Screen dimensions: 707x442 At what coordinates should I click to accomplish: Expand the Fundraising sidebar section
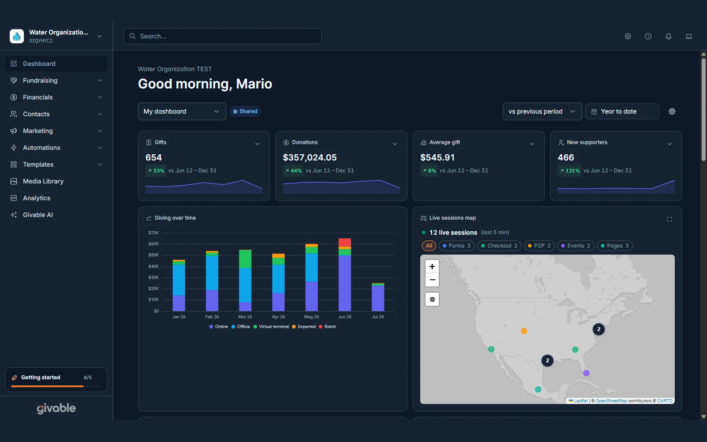coord(56,80)
